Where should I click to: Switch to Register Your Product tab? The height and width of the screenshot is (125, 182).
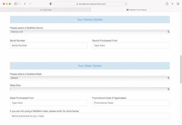point(136,10)
